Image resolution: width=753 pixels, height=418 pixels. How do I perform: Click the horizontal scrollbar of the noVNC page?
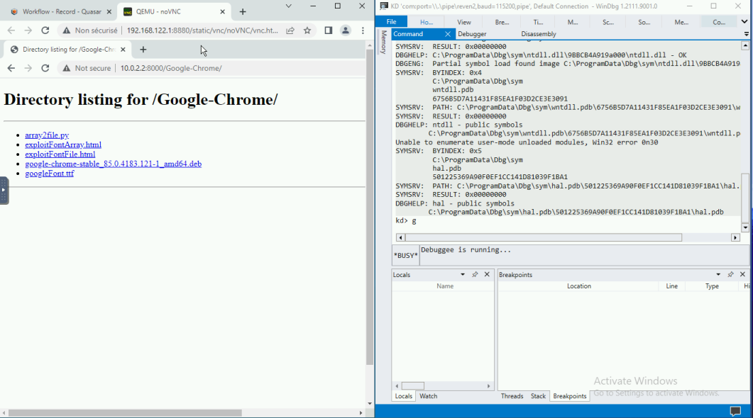(125, 413)
